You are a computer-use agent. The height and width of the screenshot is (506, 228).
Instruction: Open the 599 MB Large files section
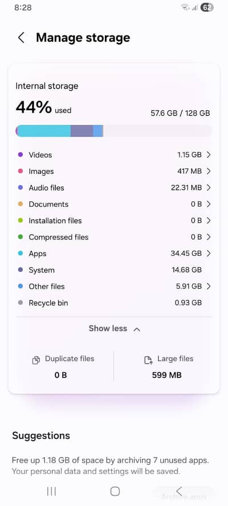tap(166, 366)
